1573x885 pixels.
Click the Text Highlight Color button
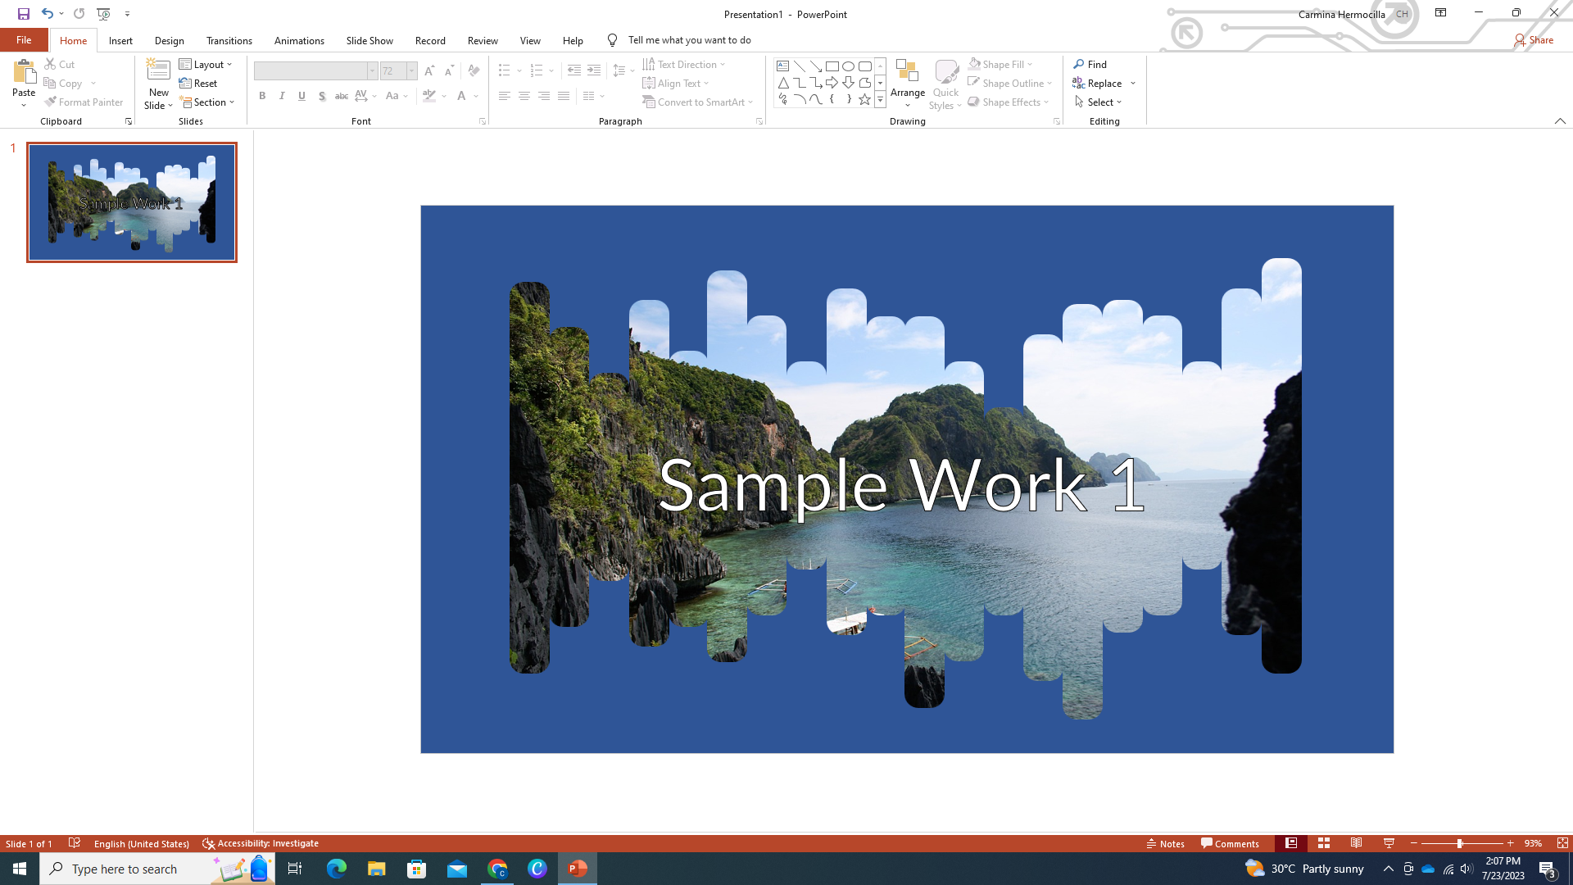429,96
